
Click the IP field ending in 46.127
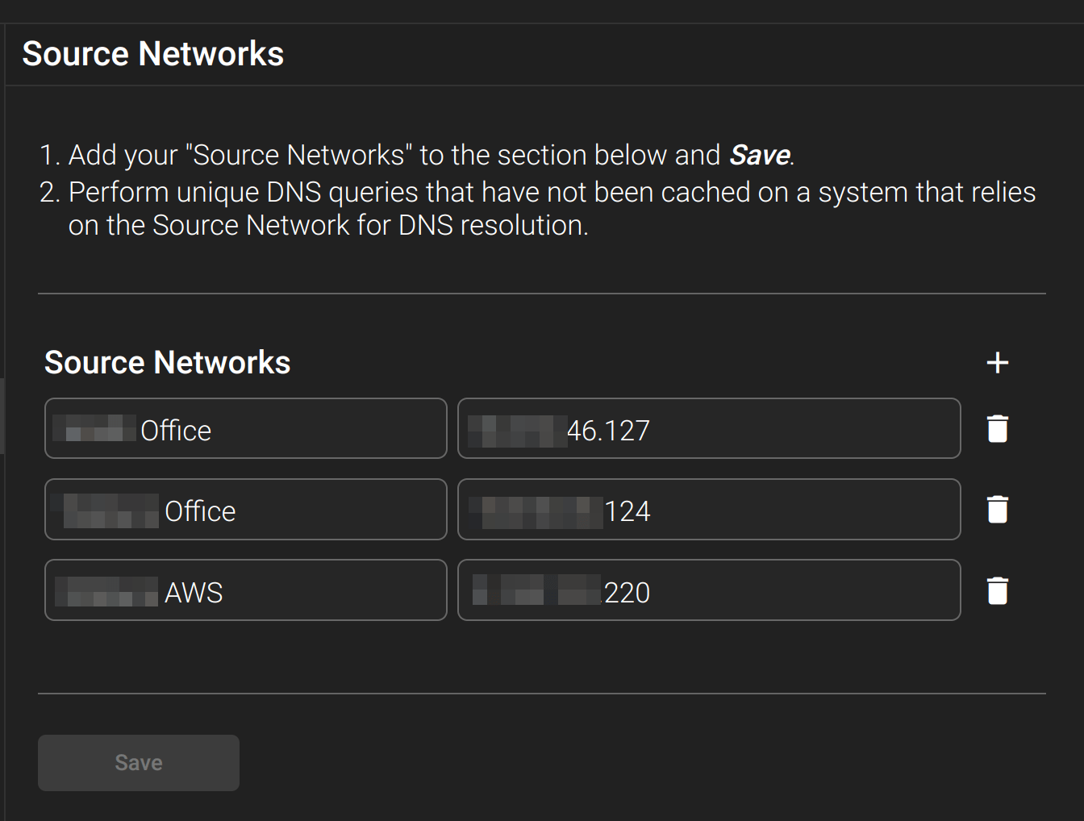point(709,428)
